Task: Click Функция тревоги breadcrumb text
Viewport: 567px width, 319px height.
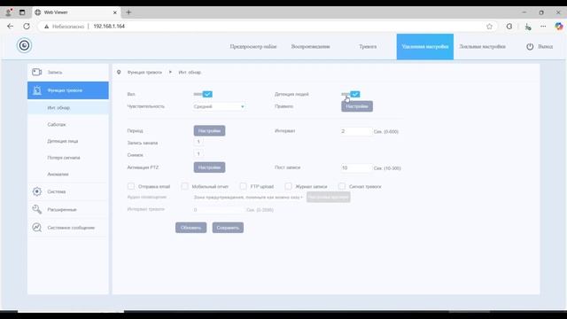Action: pos(144,73)
